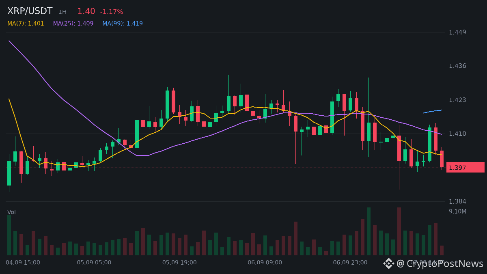This screenshot has height=274, width=487.
Task: Click the 1.436 price axis label
Action: pyautogui.click(x=457, y=66)
